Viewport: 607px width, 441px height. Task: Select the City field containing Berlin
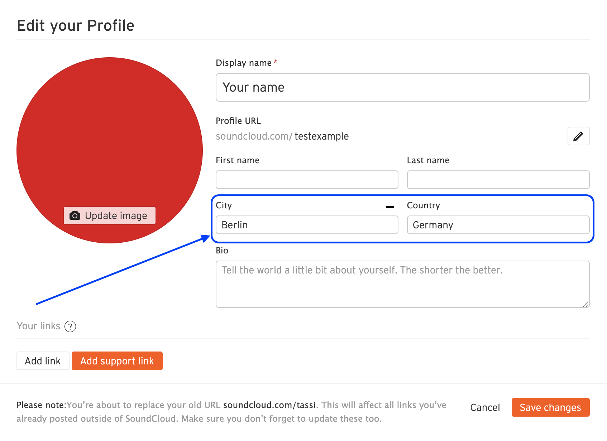306,225
